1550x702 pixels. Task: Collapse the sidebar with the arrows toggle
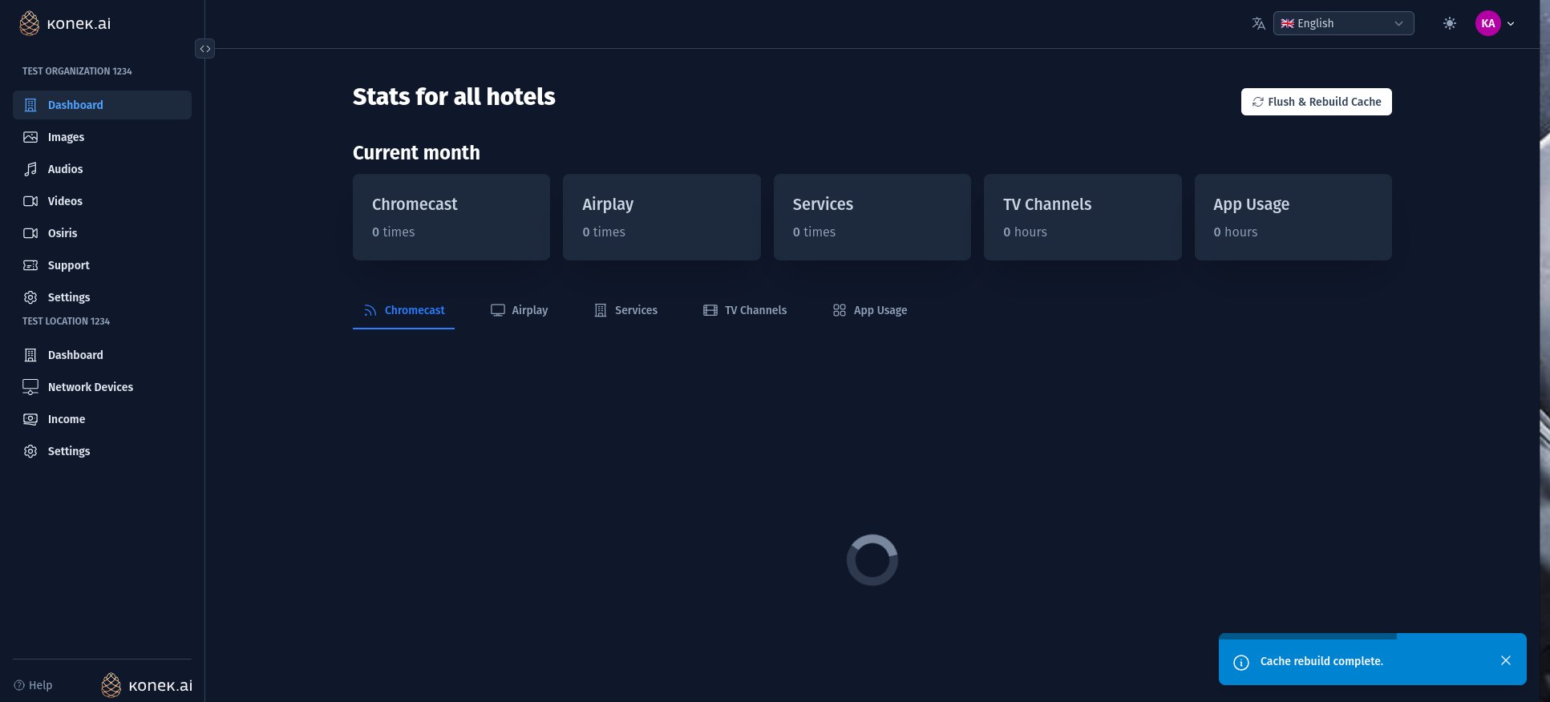(205, 49)
